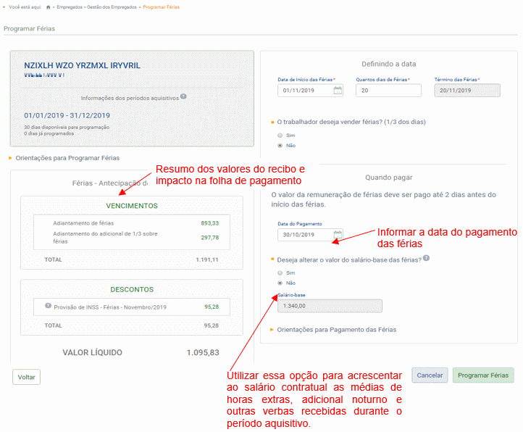523x432 pixels.
Task: Click the Voltar button
Action: click(27, 378)
